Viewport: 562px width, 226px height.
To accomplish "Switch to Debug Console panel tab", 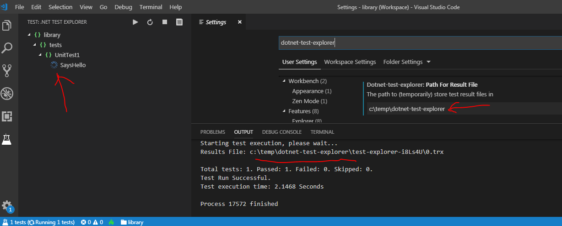I will (x=282, y=132).
